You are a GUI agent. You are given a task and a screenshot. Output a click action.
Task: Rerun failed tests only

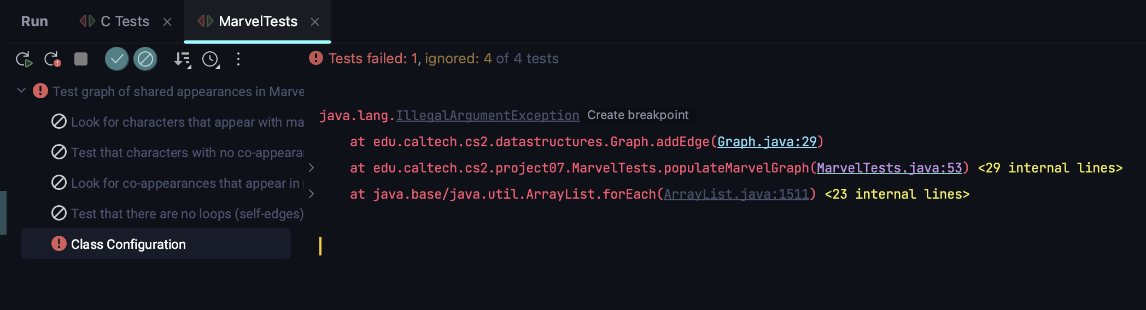tap(52, 59)
